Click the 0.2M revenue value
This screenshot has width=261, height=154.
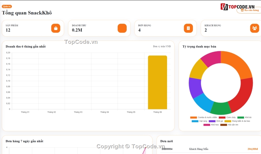pyautogui.click(x=77, y=30)
